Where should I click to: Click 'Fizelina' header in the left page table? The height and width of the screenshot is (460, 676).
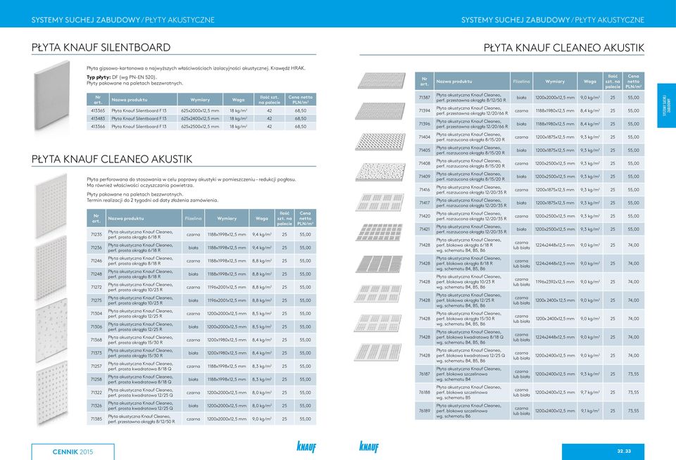coord(193,219)
